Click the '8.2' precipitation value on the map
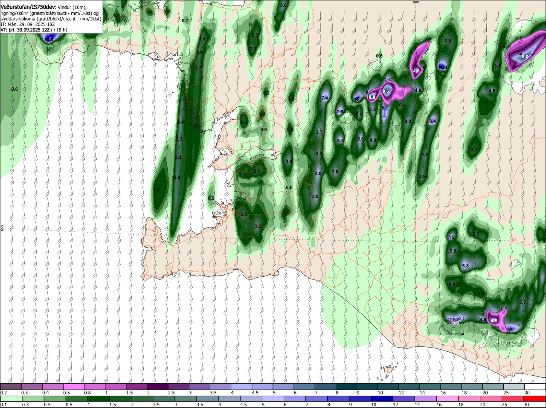This screenshot has height=408, width=546. coord(385,108)
